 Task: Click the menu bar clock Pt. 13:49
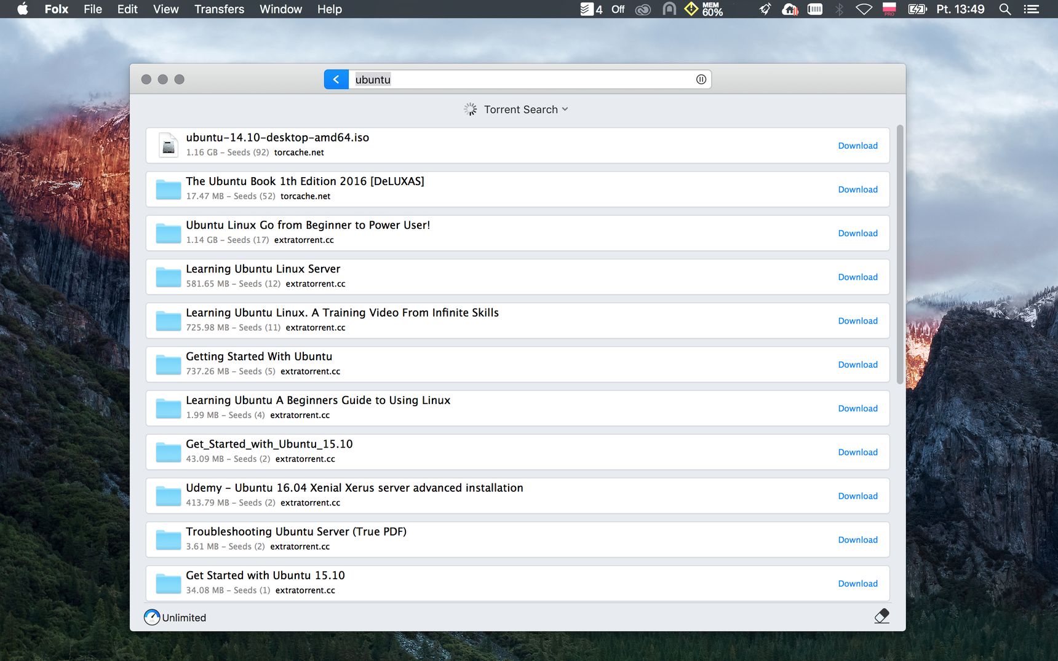960,9
